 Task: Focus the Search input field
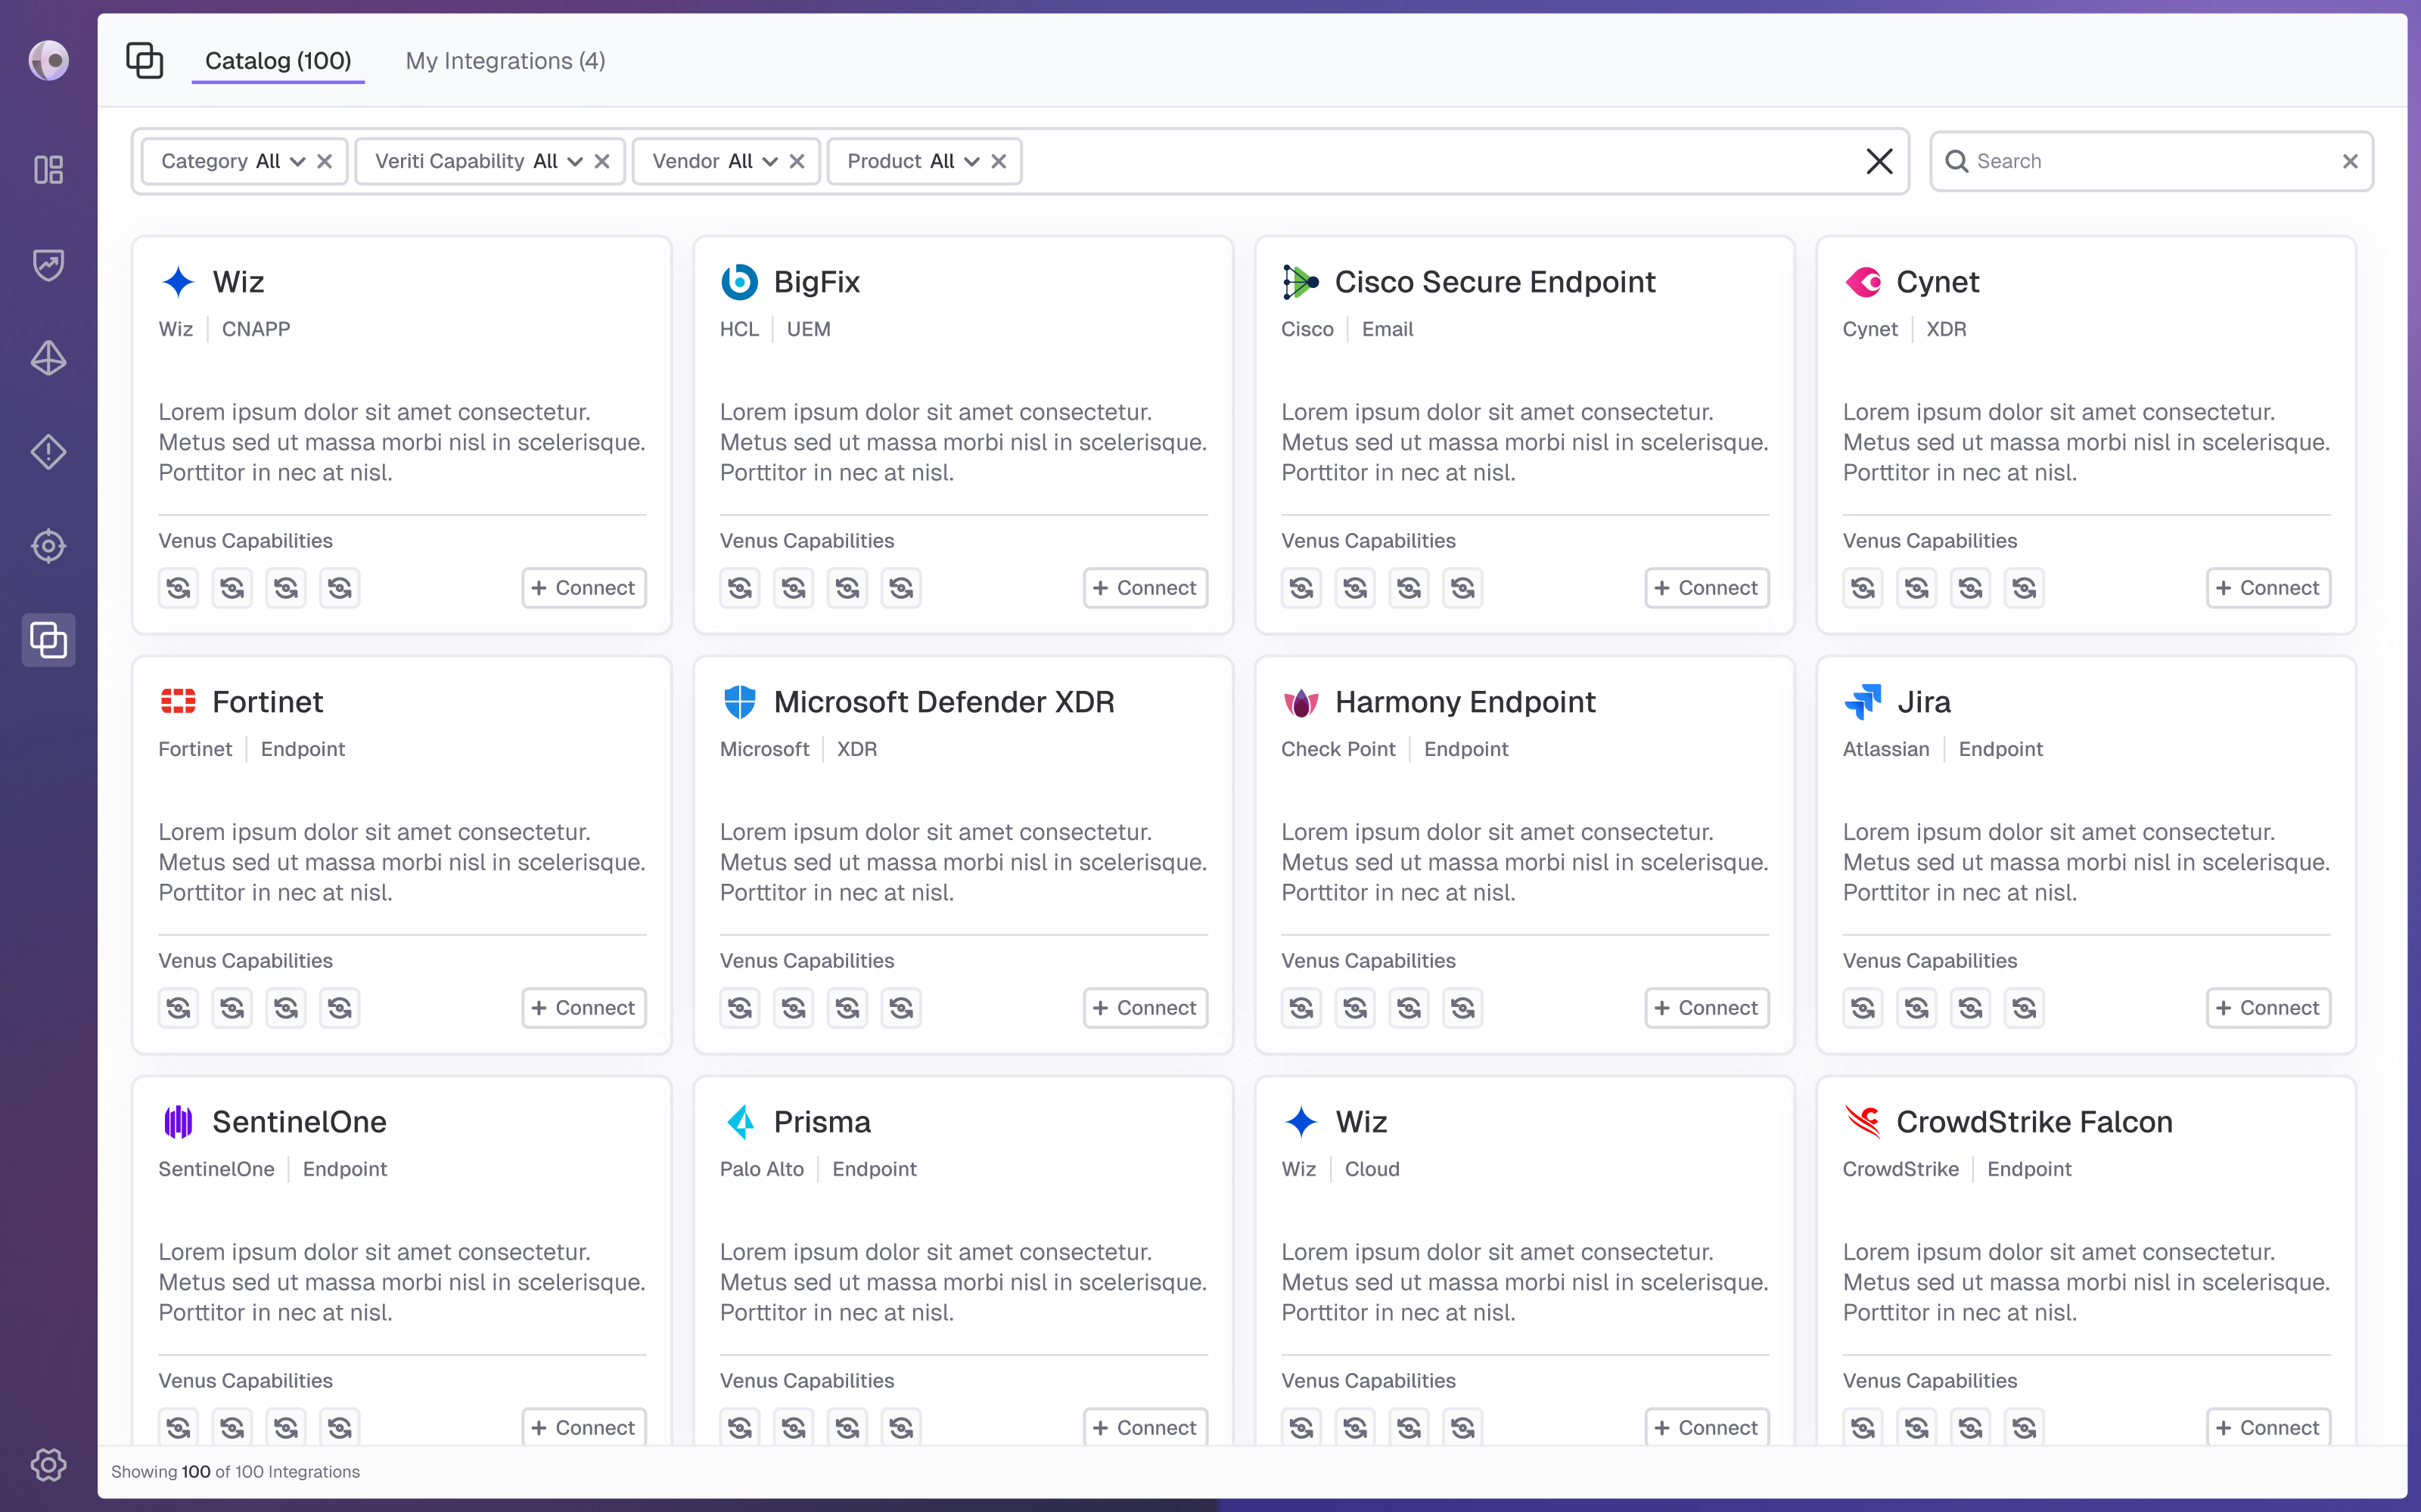click(x=2151, y=161)
